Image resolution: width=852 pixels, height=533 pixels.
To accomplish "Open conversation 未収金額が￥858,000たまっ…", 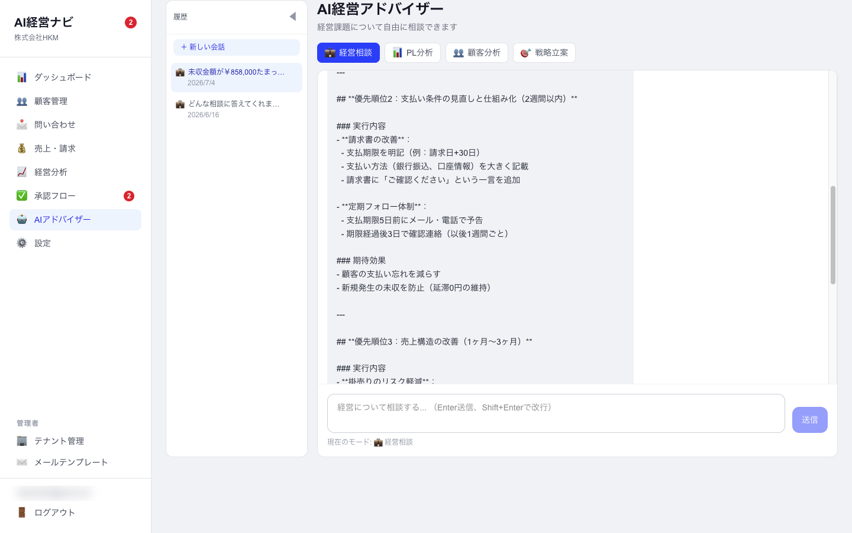I will click(x=237, y=78).
